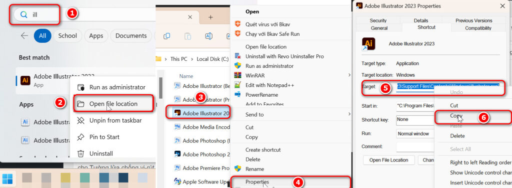Click chevron between This PC and Local Disk
The width and height of the screenshot is (512, 188).
(x=192, y=59)
